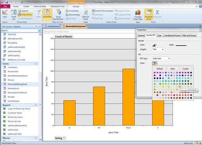This screenshot has width=202, height=145.
Task: Click the Count of Movie field button
Action: click(x=64, y=37)
